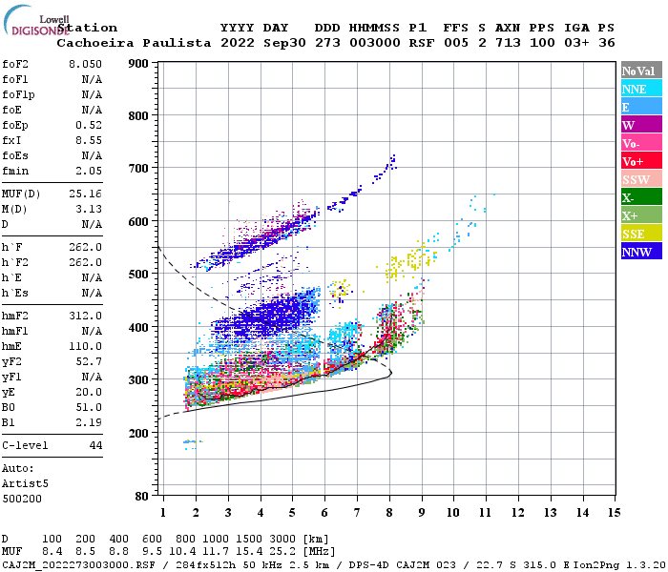This screenshot has width=668, height=572.
Task: Click the hmF2 value 312.0
Action: [85, 316]
